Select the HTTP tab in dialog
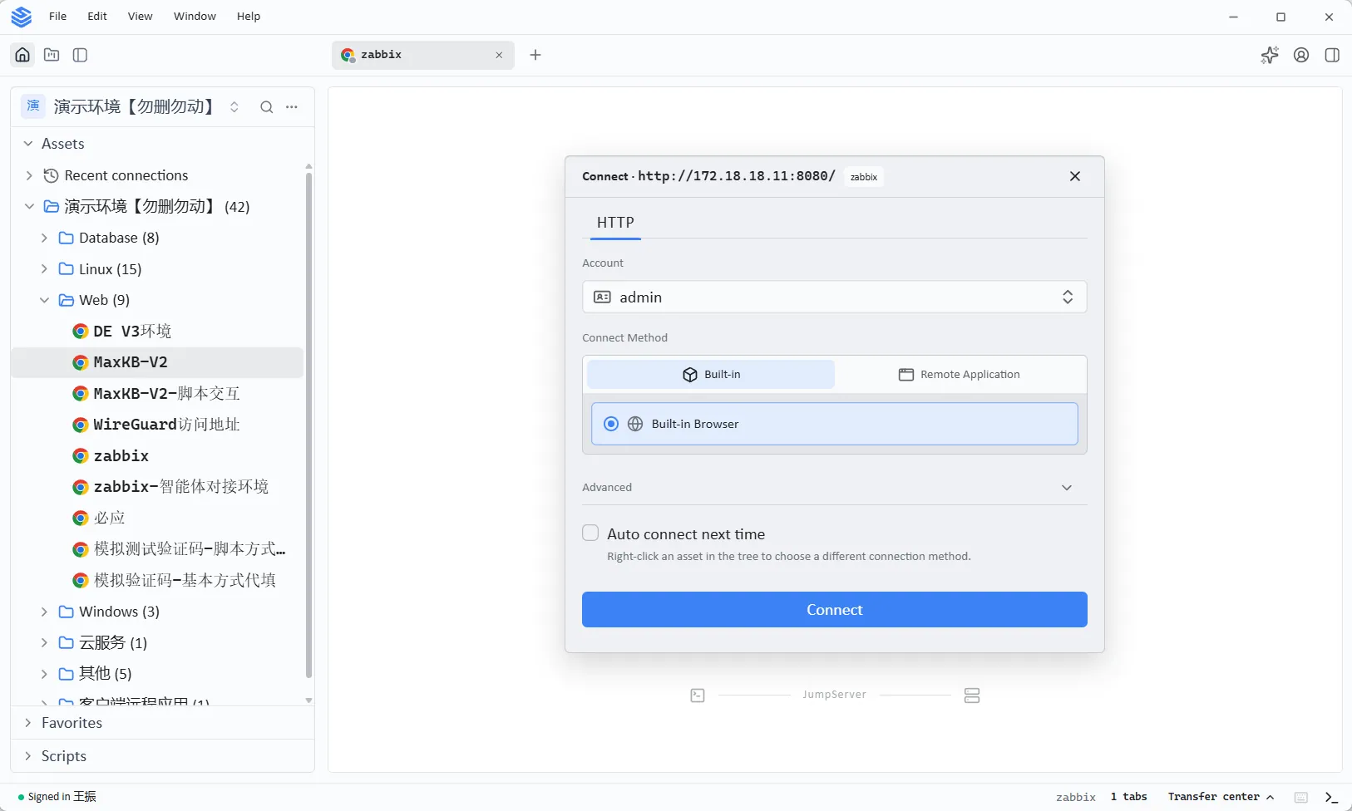The image size is (1352, 811). (615, 223)
